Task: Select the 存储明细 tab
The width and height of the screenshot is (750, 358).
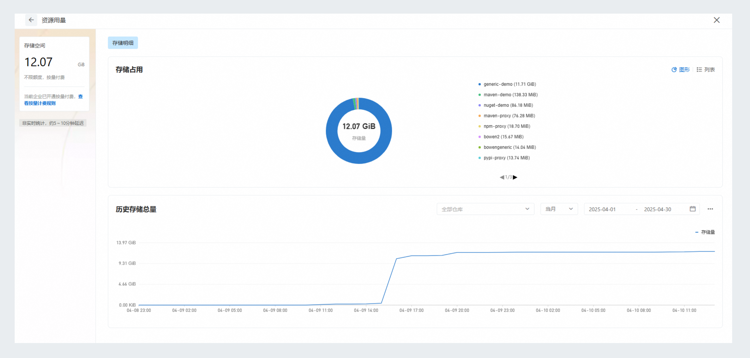Action: 122,43
